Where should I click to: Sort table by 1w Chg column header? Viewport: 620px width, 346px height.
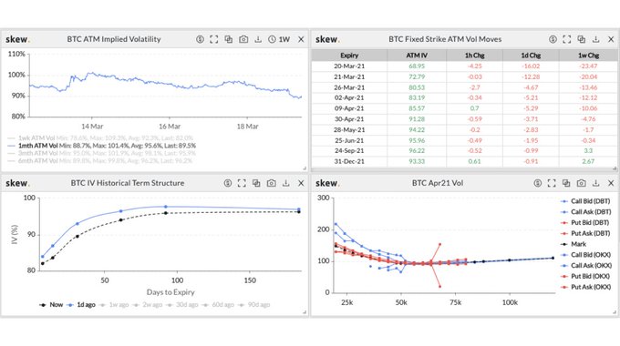click(588, 56)
